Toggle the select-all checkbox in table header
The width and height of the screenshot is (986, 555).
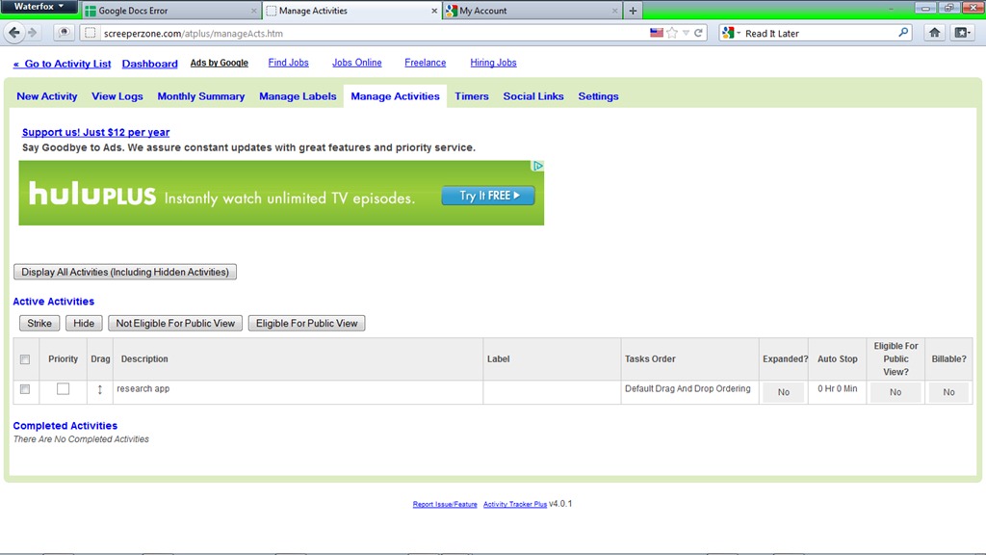point(25,359)
